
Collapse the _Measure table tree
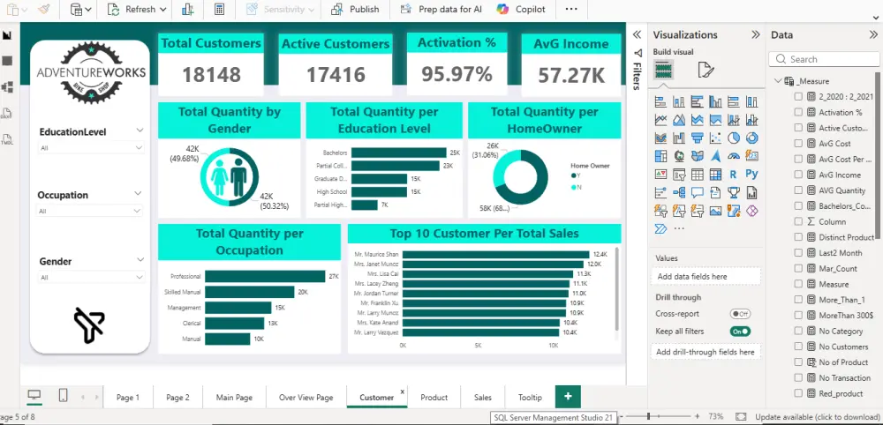(x=778, y=81)
